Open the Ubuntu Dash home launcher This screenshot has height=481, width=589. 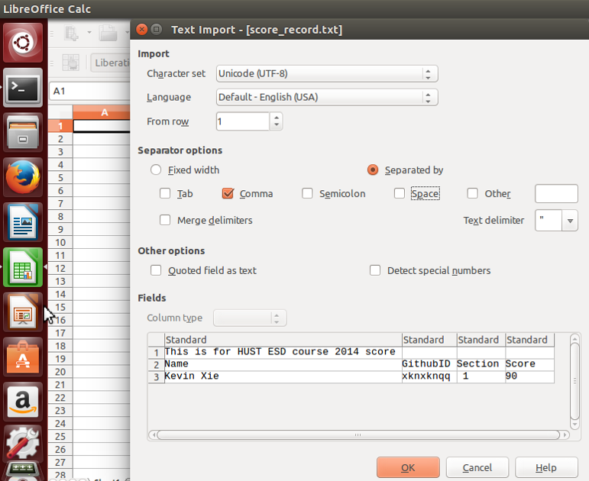click(23, 43)
